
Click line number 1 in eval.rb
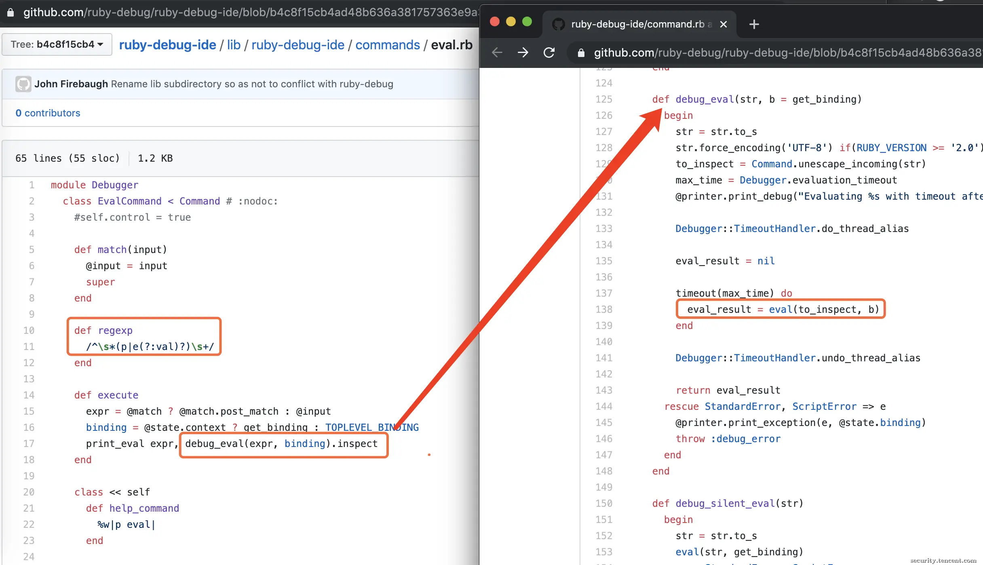point(32,185)
